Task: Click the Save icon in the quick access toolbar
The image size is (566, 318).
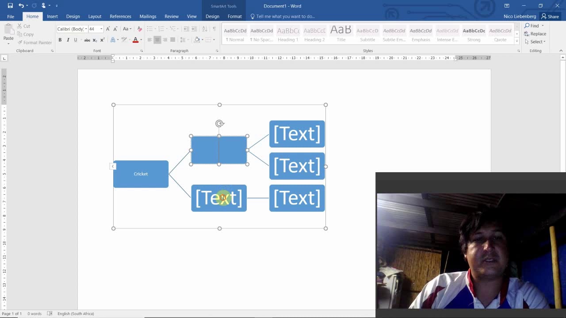Action: click(x=10, y=6)
